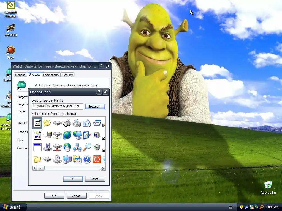Select the yellow open folder icon in list
This screenshot has width=282, height=211.
47,123
